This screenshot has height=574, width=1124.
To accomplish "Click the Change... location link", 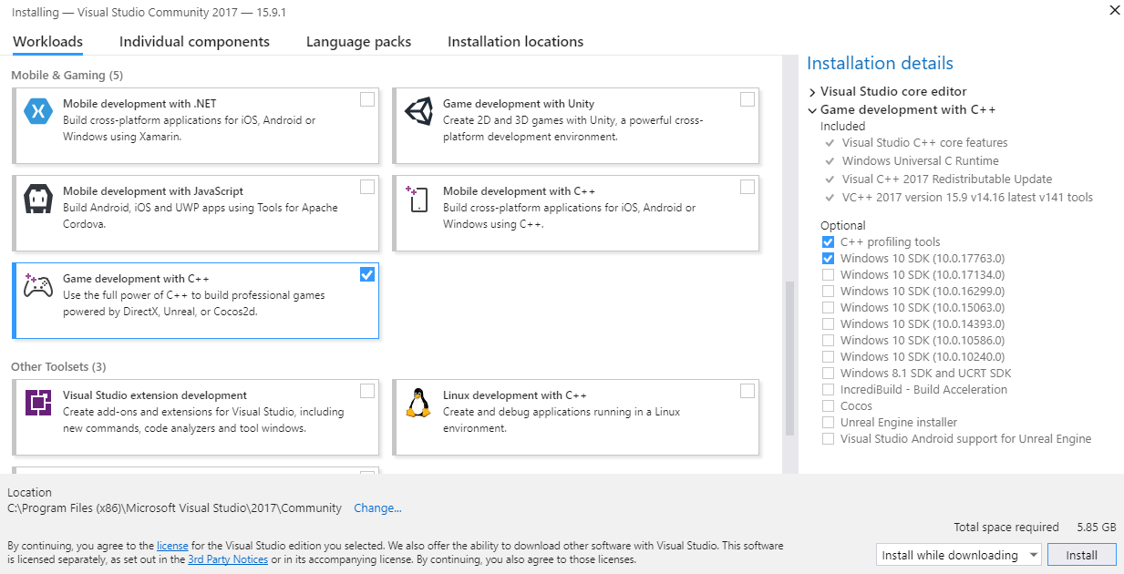I will (377, 508).
